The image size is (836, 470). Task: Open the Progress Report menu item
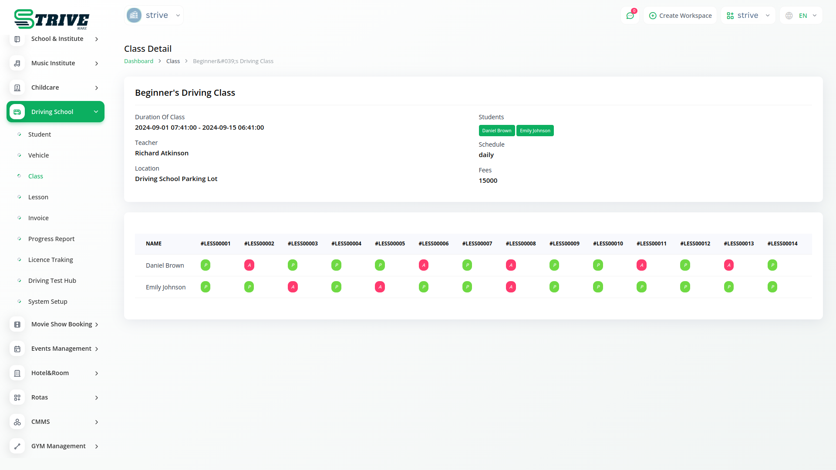[x=51, y=239]
